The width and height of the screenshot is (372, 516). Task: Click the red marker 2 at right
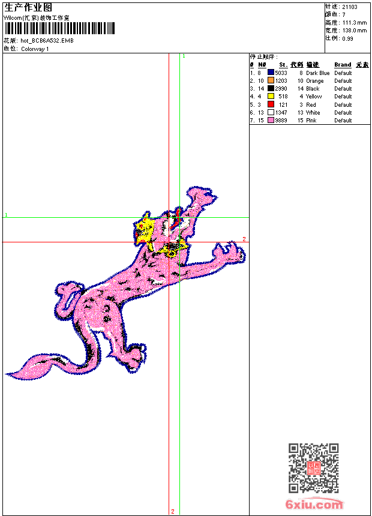coord(244,239)
